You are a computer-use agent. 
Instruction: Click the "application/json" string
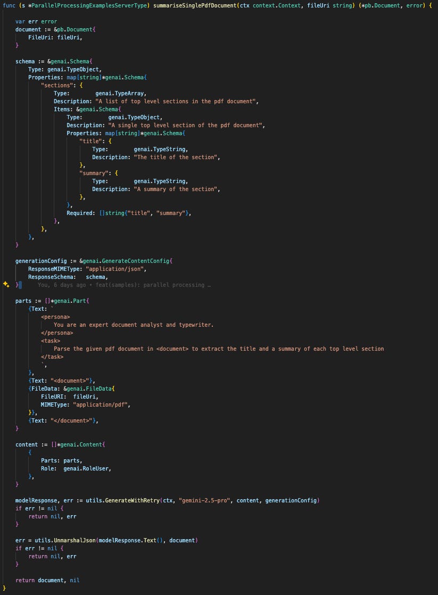(x=114, y=269)
